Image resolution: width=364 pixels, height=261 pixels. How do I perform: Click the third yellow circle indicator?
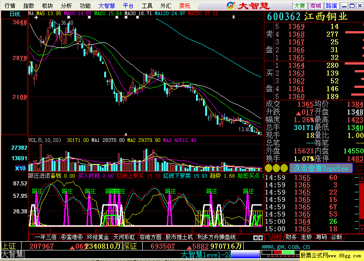(x=284, y=168)
